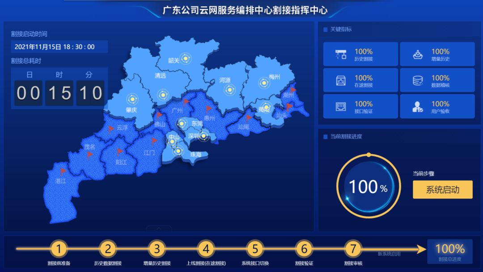Click the red flag on 江门

coord(154,141)
